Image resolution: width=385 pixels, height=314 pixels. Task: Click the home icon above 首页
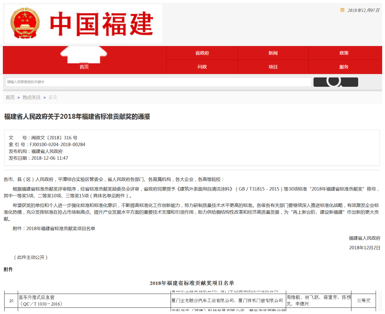click(x=84, y=55)
